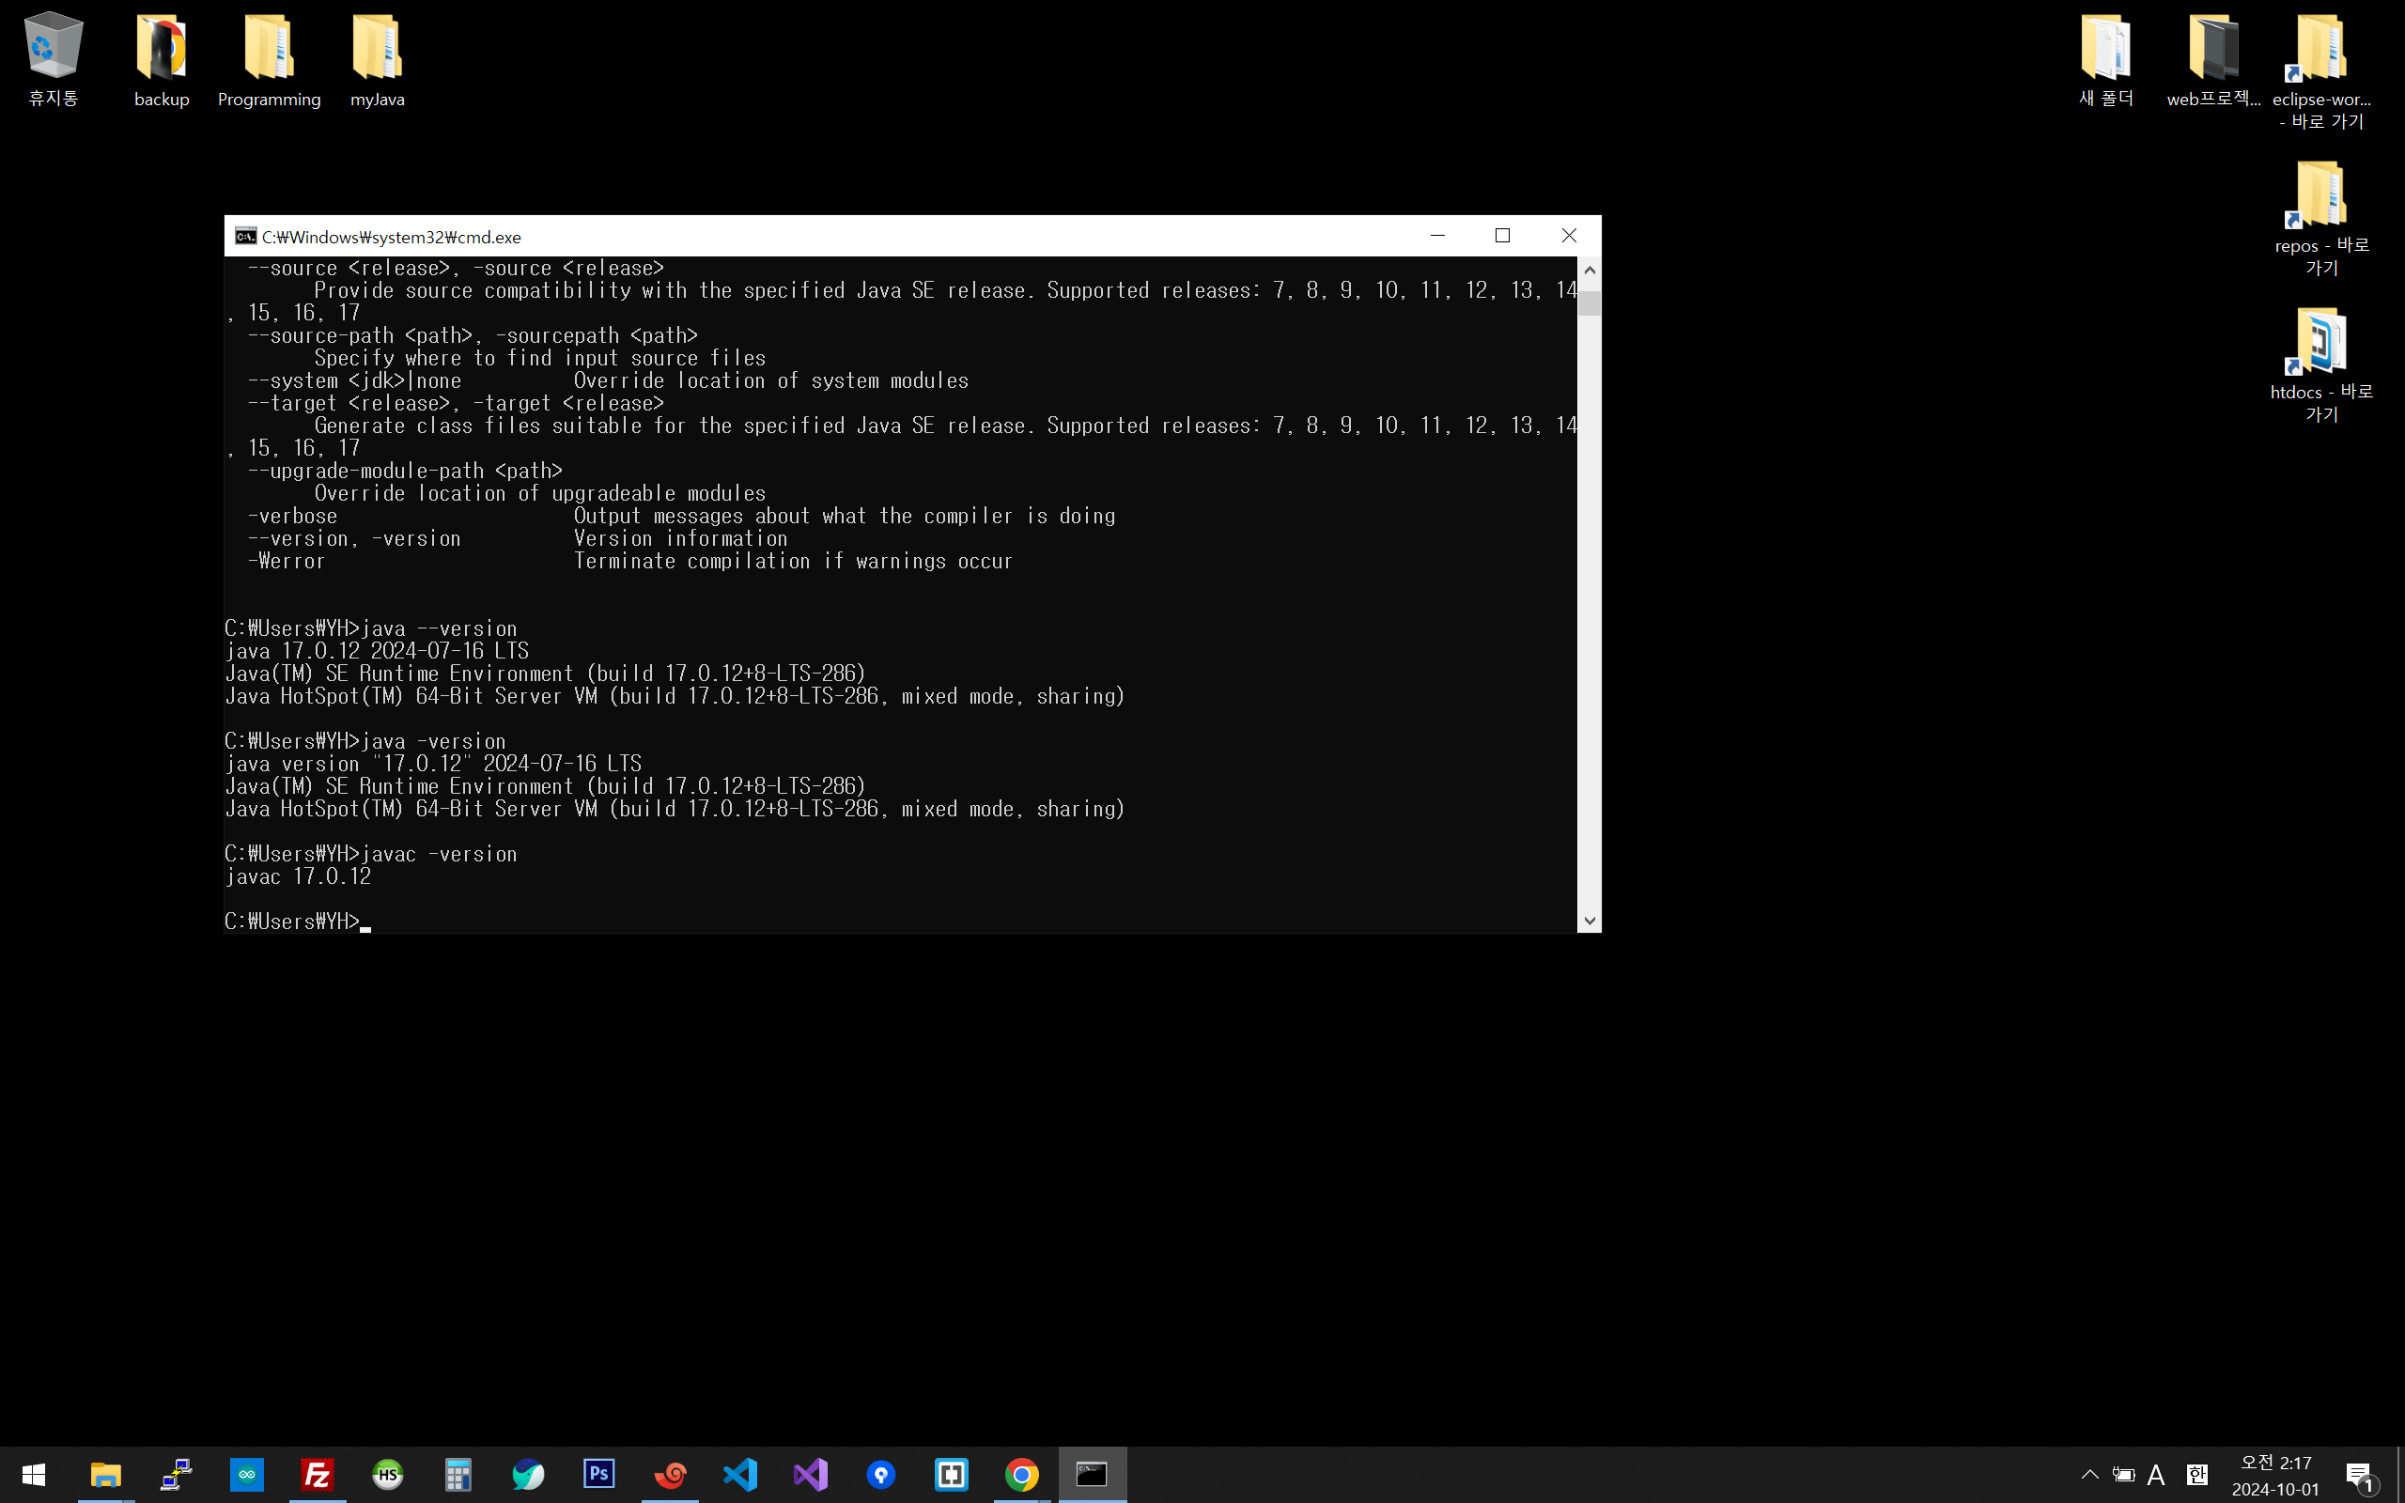Click the cmd scrollbar down arrow
The image size is (2405, 1503).
[1590, 921]
